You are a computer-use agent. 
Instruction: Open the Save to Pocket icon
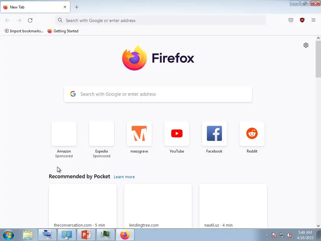pos(291,20)
